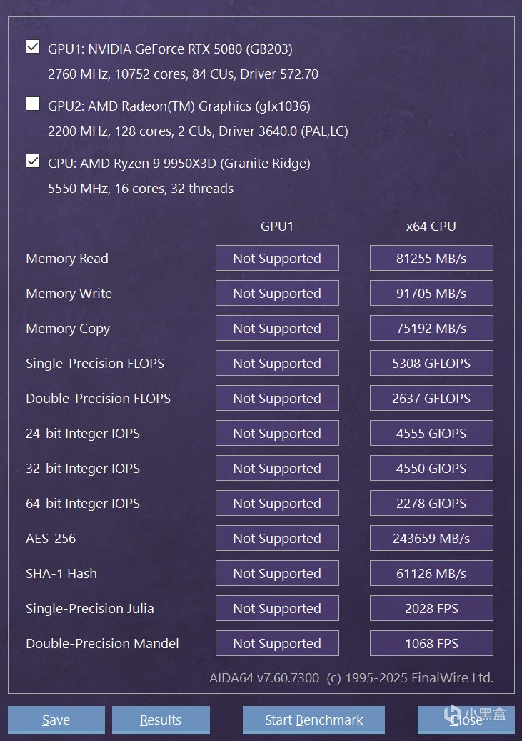Screen dimensions: 522x741
Task: Select the 24-bit Integer IOPS 4555 GIOPS box
Action: tap(431, 434)
